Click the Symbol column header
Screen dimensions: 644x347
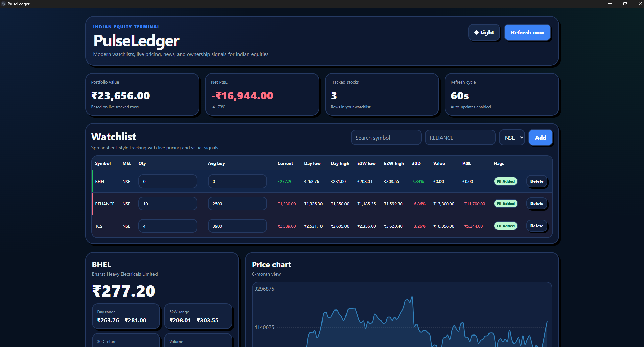pos(103,163)
